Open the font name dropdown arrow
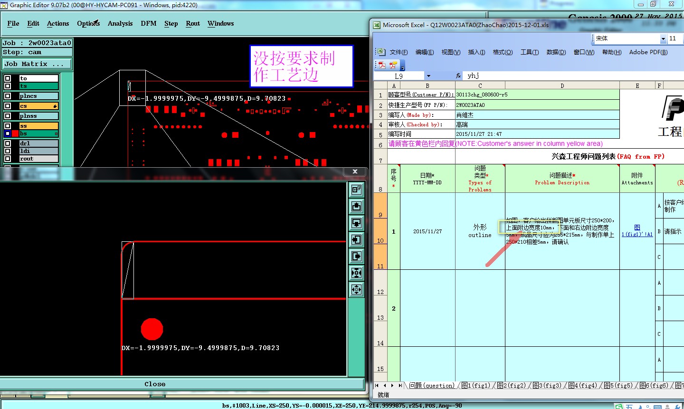This screenshot has height=409, width=684. click(663, 38)
